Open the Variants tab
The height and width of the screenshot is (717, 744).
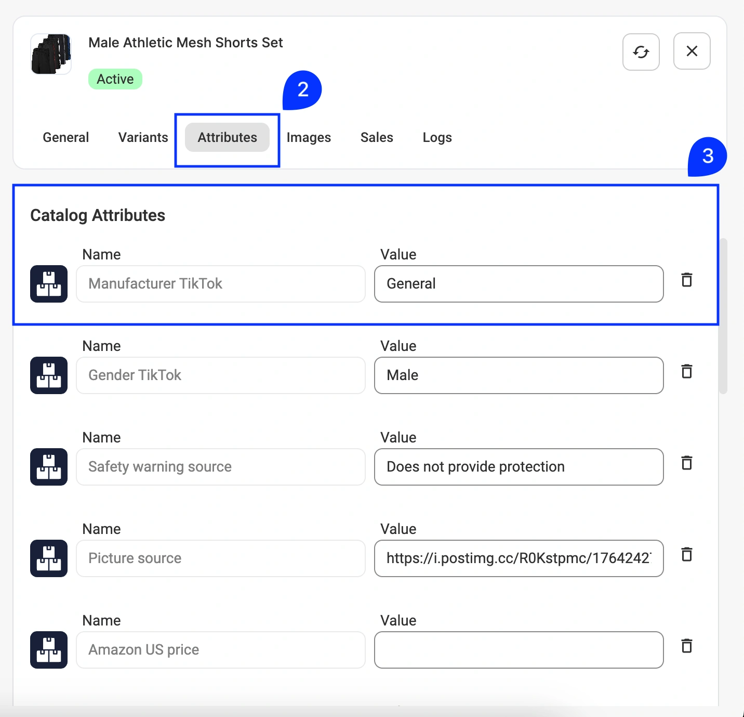point(143,137)
